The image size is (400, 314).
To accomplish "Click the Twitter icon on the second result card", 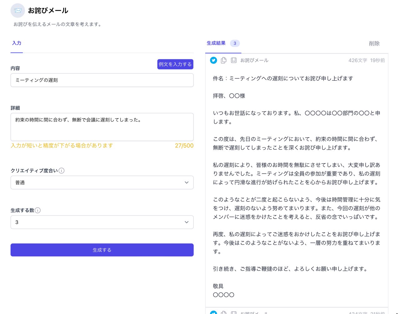I will [x=213, y=312].
